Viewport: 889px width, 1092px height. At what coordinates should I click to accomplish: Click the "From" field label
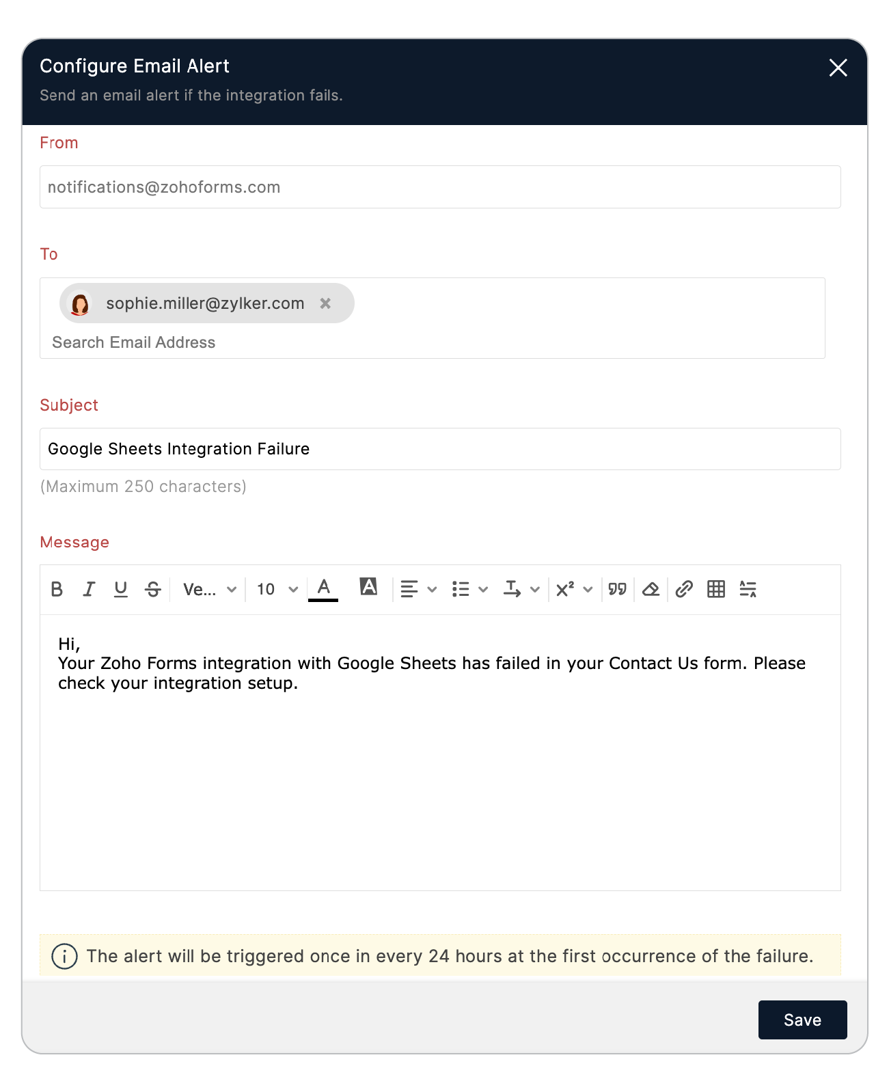tap(59, 143)
